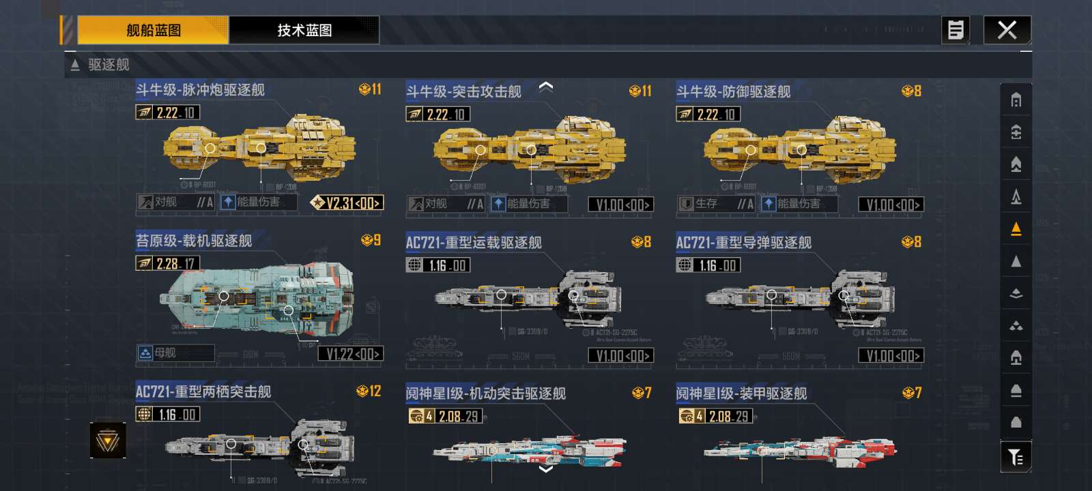Click V1.22<00> on 苔原级-载机驱逐舰

350,354
